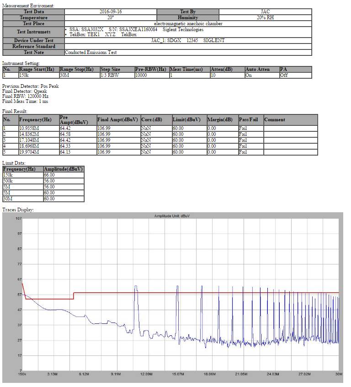Click the "Test Data" header cell

pyautogui.click(x=34, y=11)
